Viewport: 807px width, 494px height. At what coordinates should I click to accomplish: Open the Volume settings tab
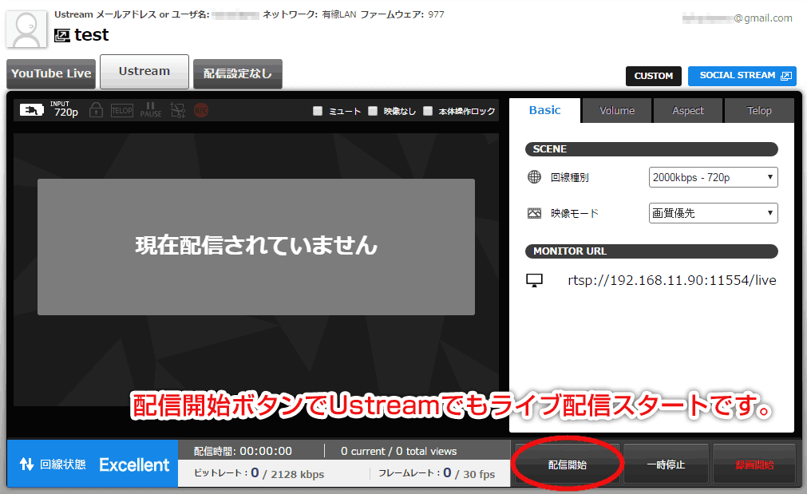pyautogui.click(x=617, y=111)
